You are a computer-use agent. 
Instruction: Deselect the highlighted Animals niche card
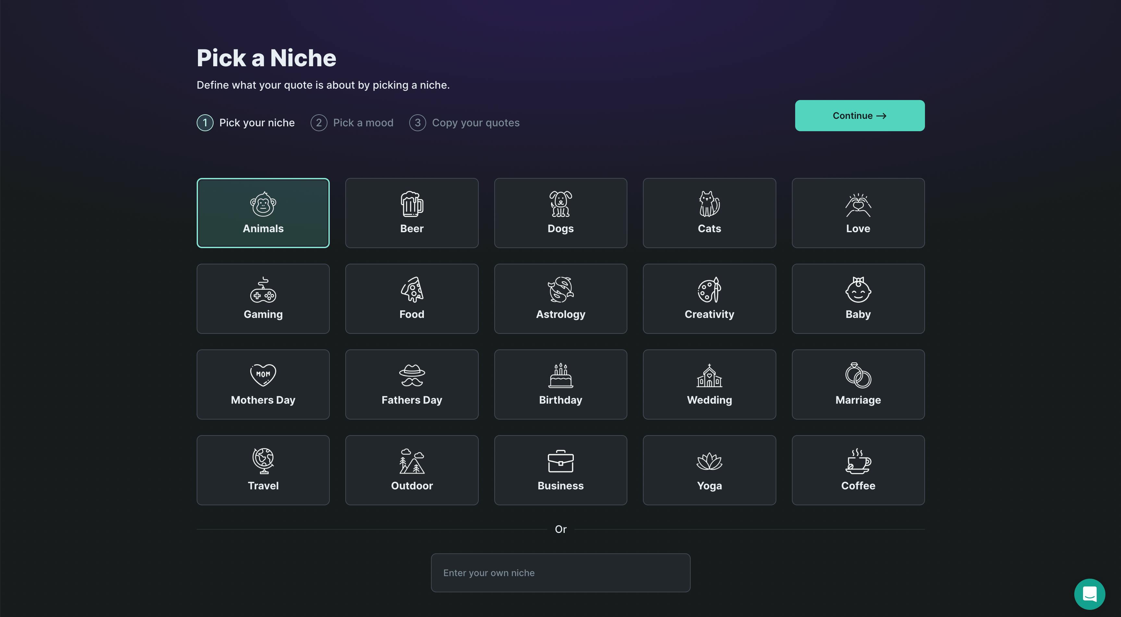coord(263,213)
